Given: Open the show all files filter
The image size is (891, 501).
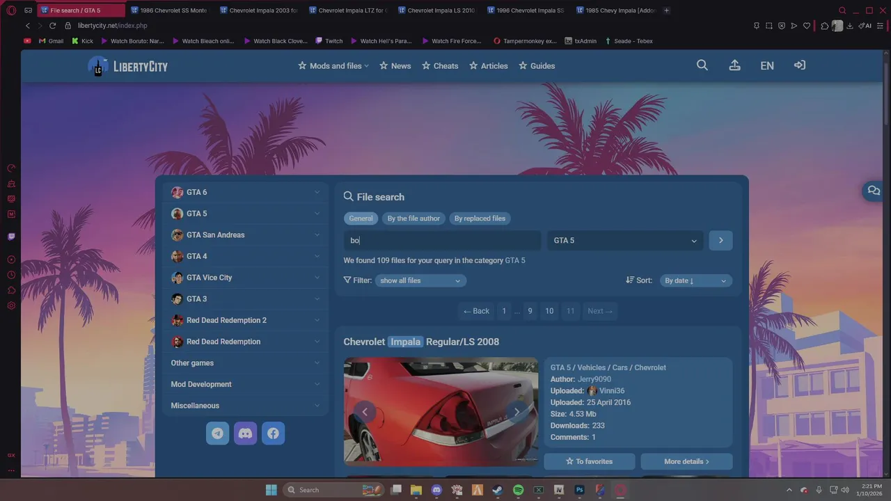Looking at the screenshot, I should pos(420,280).
